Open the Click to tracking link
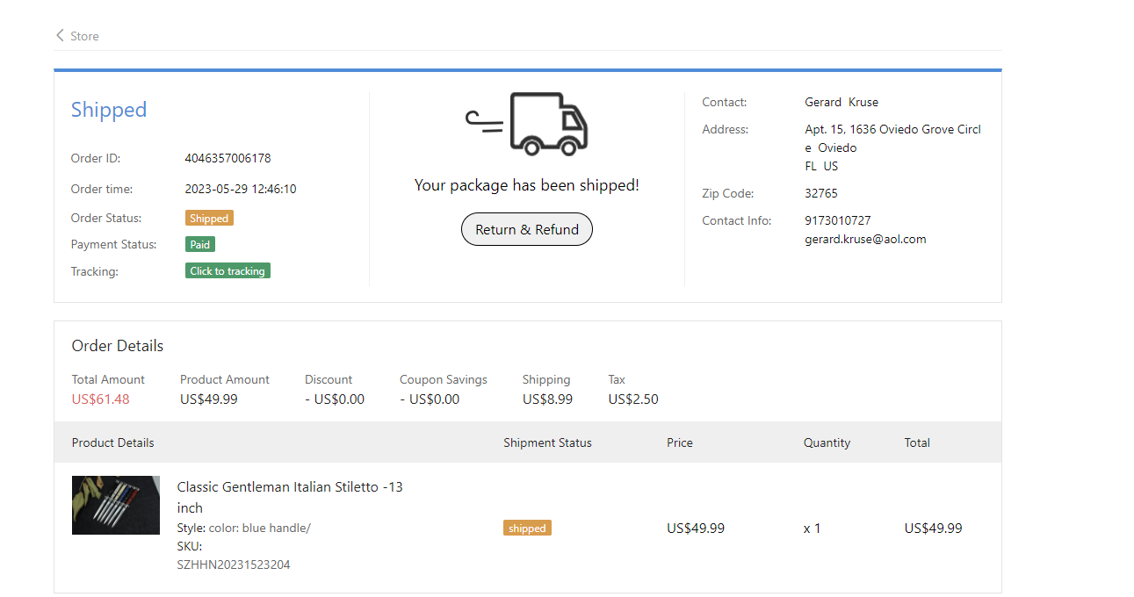This screenshot has width=1134, height=597. (228, 271)
